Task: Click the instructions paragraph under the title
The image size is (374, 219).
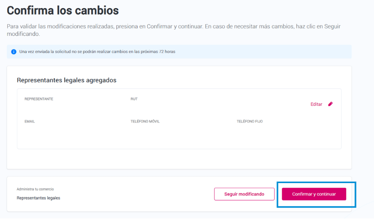Action: (173, 30)
